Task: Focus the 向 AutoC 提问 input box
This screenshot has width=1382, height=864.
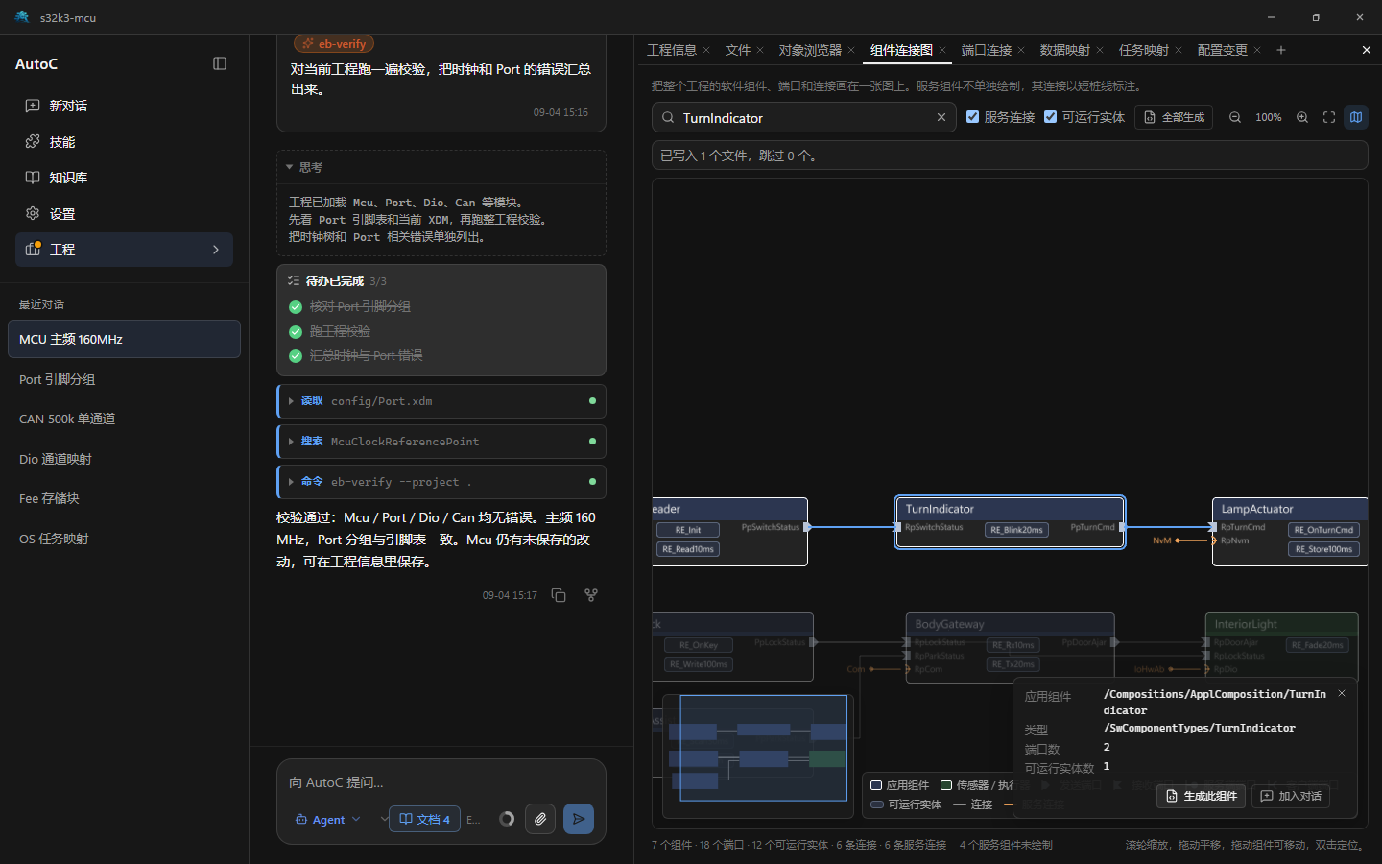Action: [441, 782]
